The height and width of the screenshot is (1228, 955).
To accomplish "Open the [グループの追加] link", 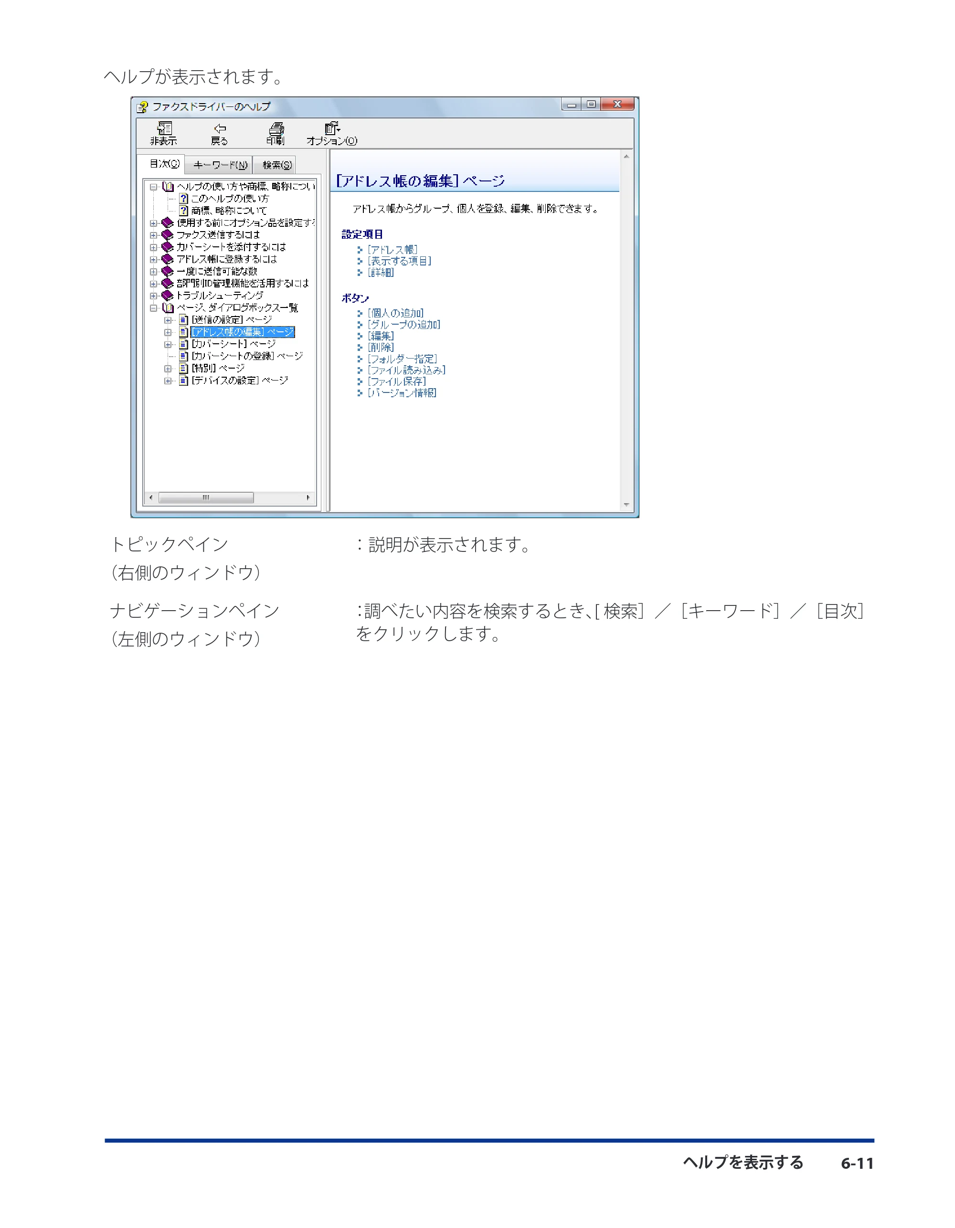I will tap(404, 325).
